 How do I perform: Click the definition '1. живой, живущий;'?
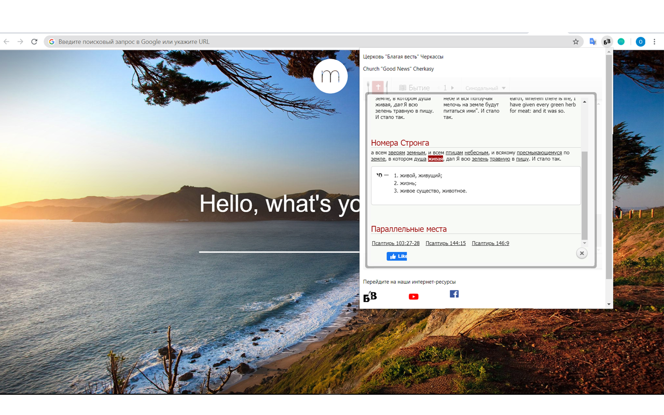(418, 175)
